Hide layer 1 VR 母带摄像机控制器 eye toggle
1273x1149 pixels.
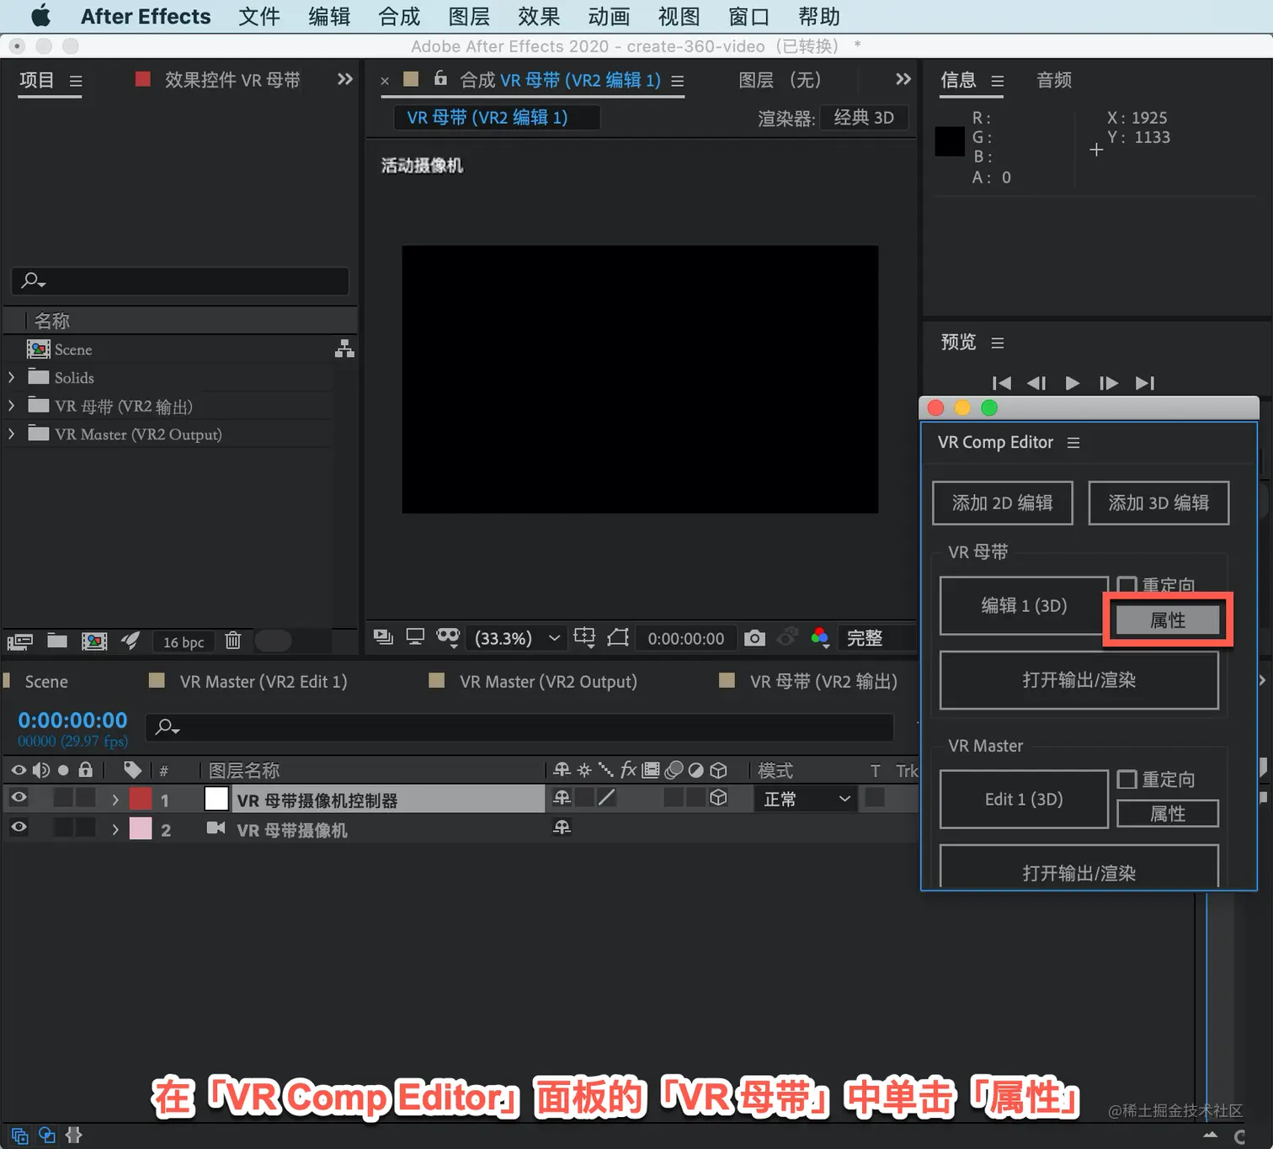pos(19,796)
